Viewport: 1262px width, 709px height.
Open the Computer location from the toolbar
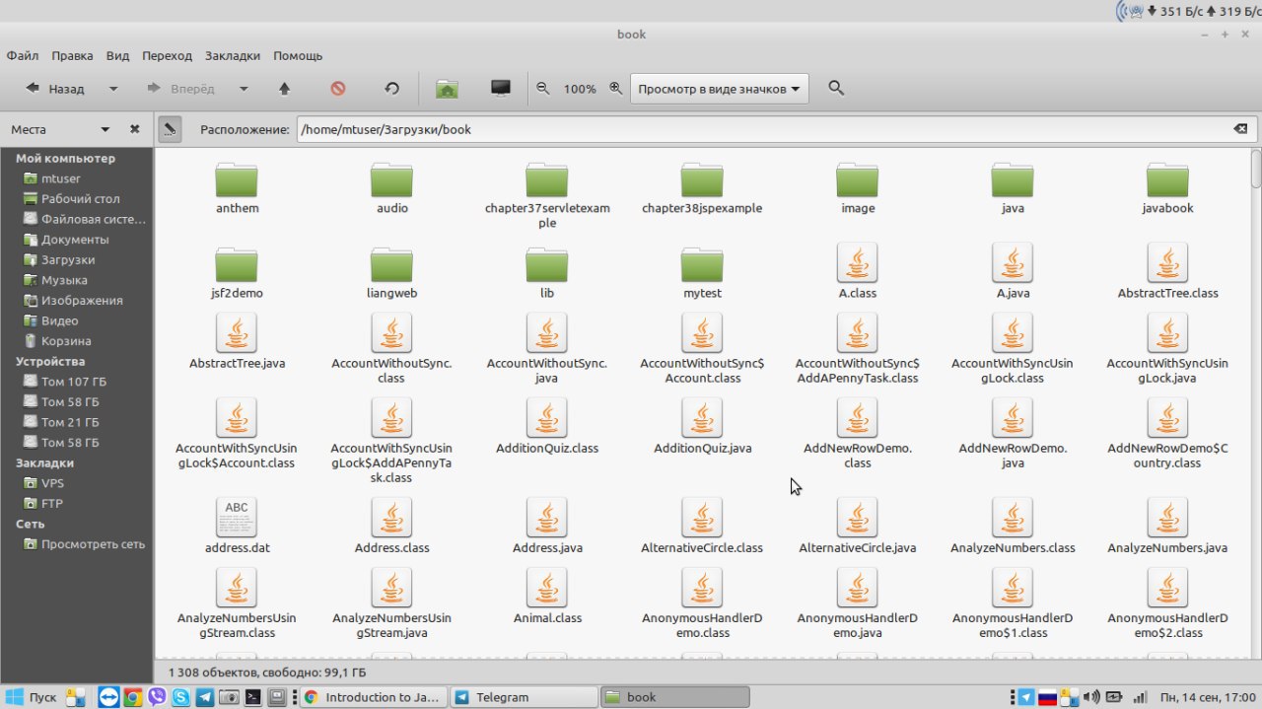(x=501, y=89)
